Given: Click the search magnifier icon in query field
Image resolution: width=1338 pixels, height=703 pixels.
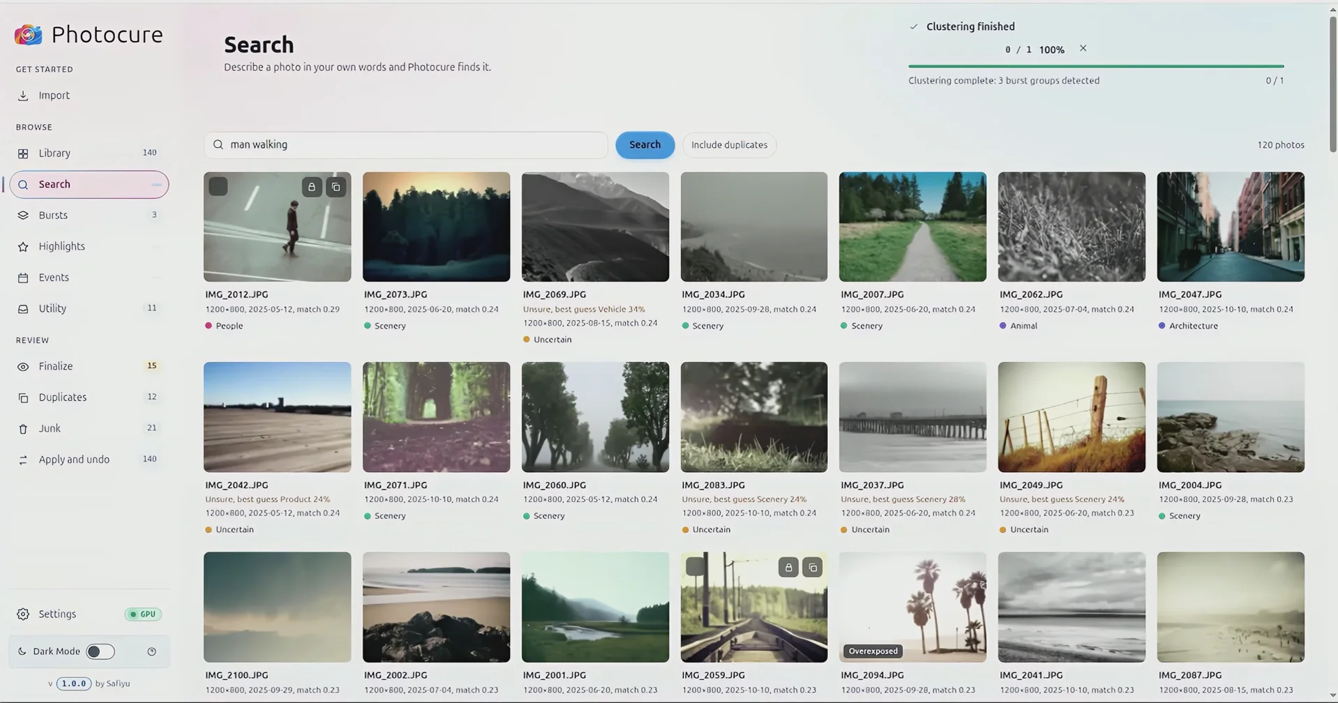Looking at the screenshot, I should [218, 144].
